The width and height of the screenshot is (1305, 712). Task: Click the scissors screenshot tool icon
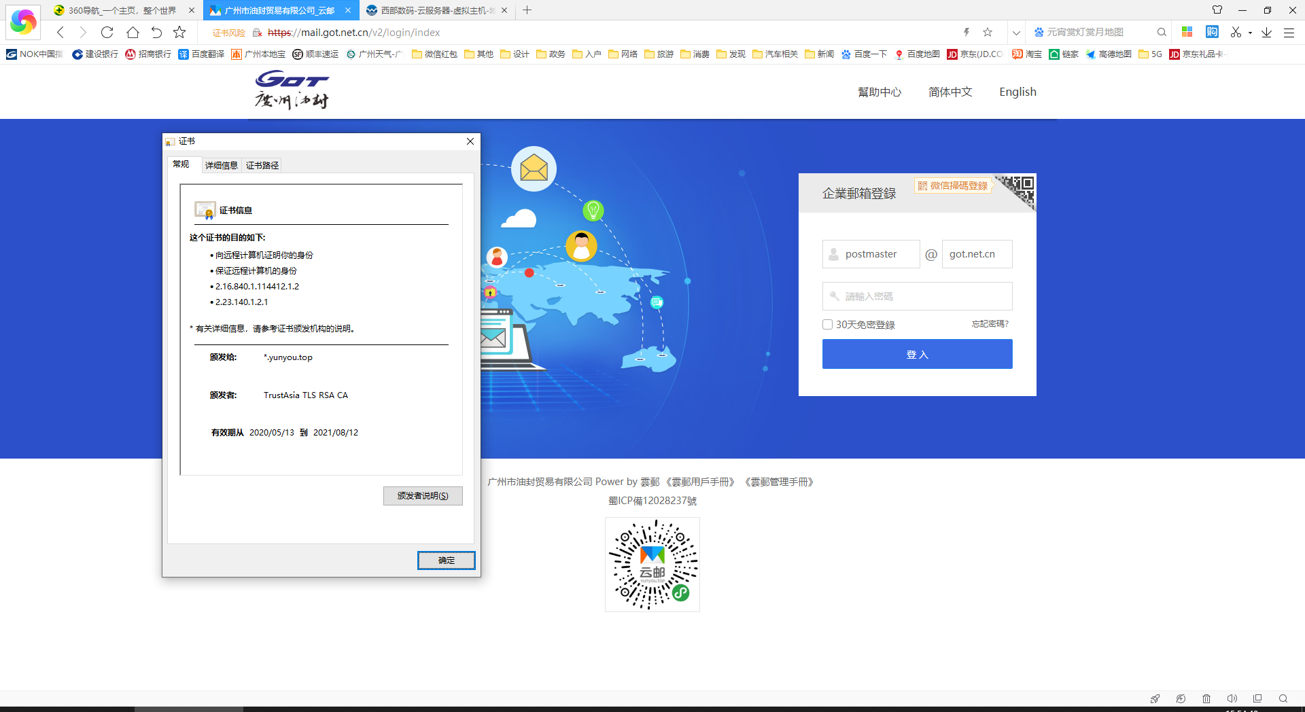pyautogui.click(x=1235, y=32)
